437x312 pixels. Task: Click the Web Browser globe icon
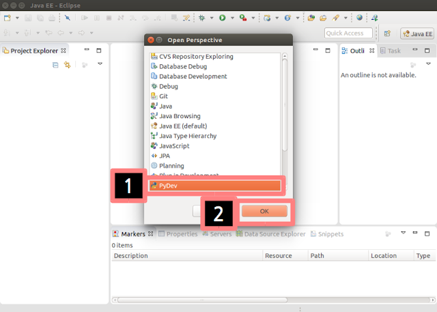360,18
